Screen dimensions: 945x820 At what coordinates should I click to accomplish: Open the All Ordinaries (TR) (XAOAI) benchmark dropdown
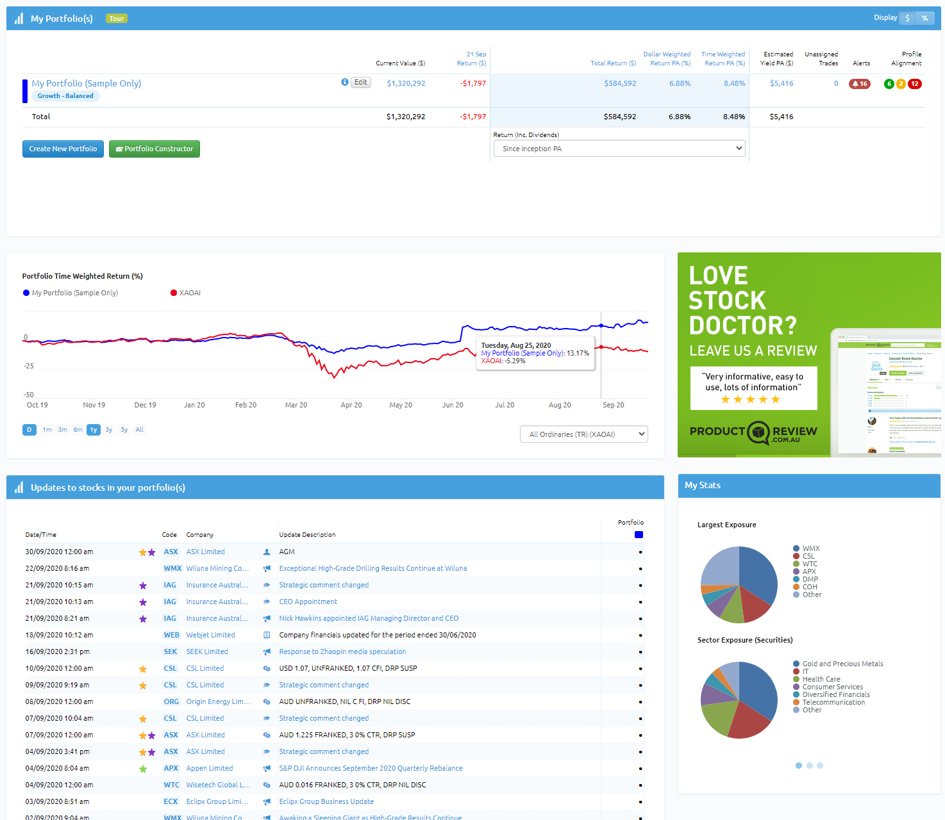[x=584, y=434]
